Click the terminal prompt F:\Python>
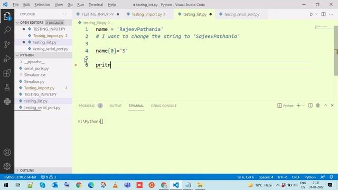 [89, 121]
